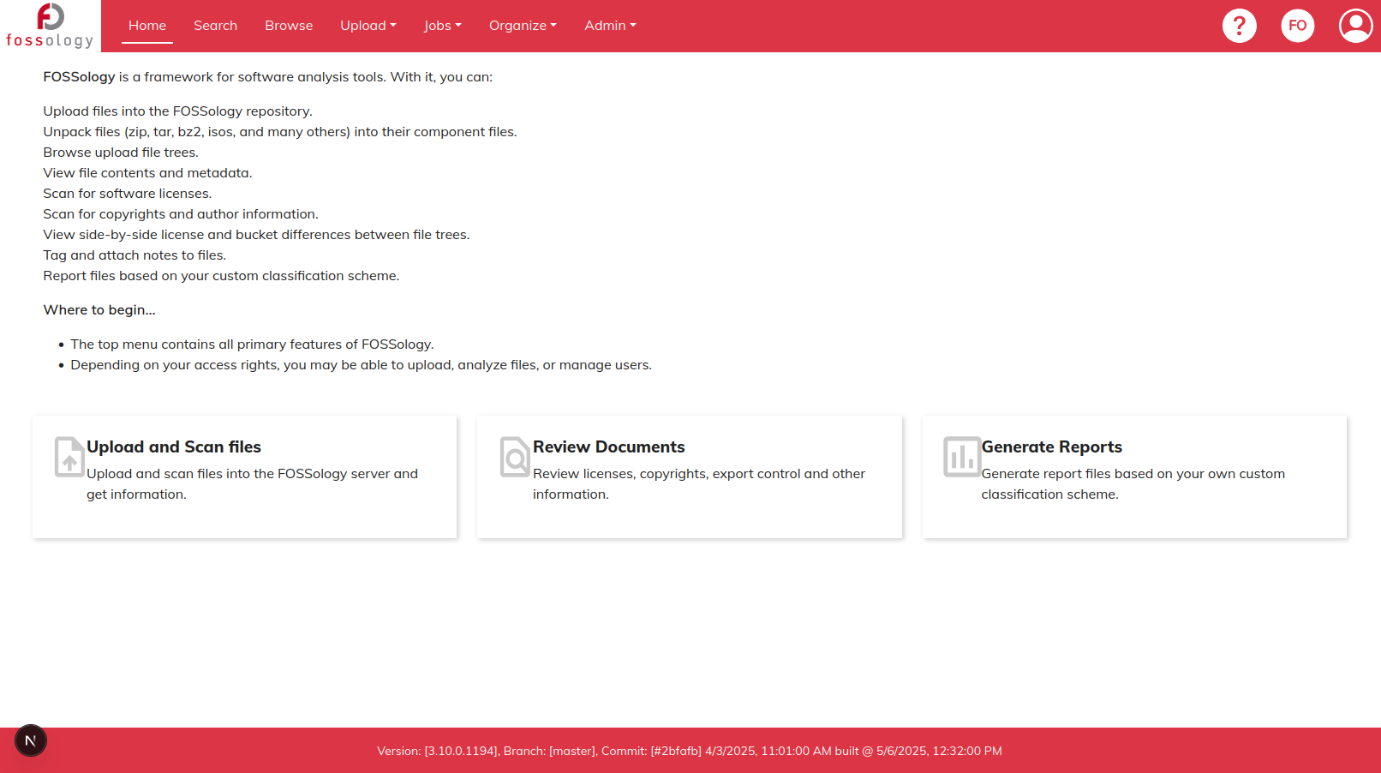Click 'Report files based on your custom' line

(221, 276)
